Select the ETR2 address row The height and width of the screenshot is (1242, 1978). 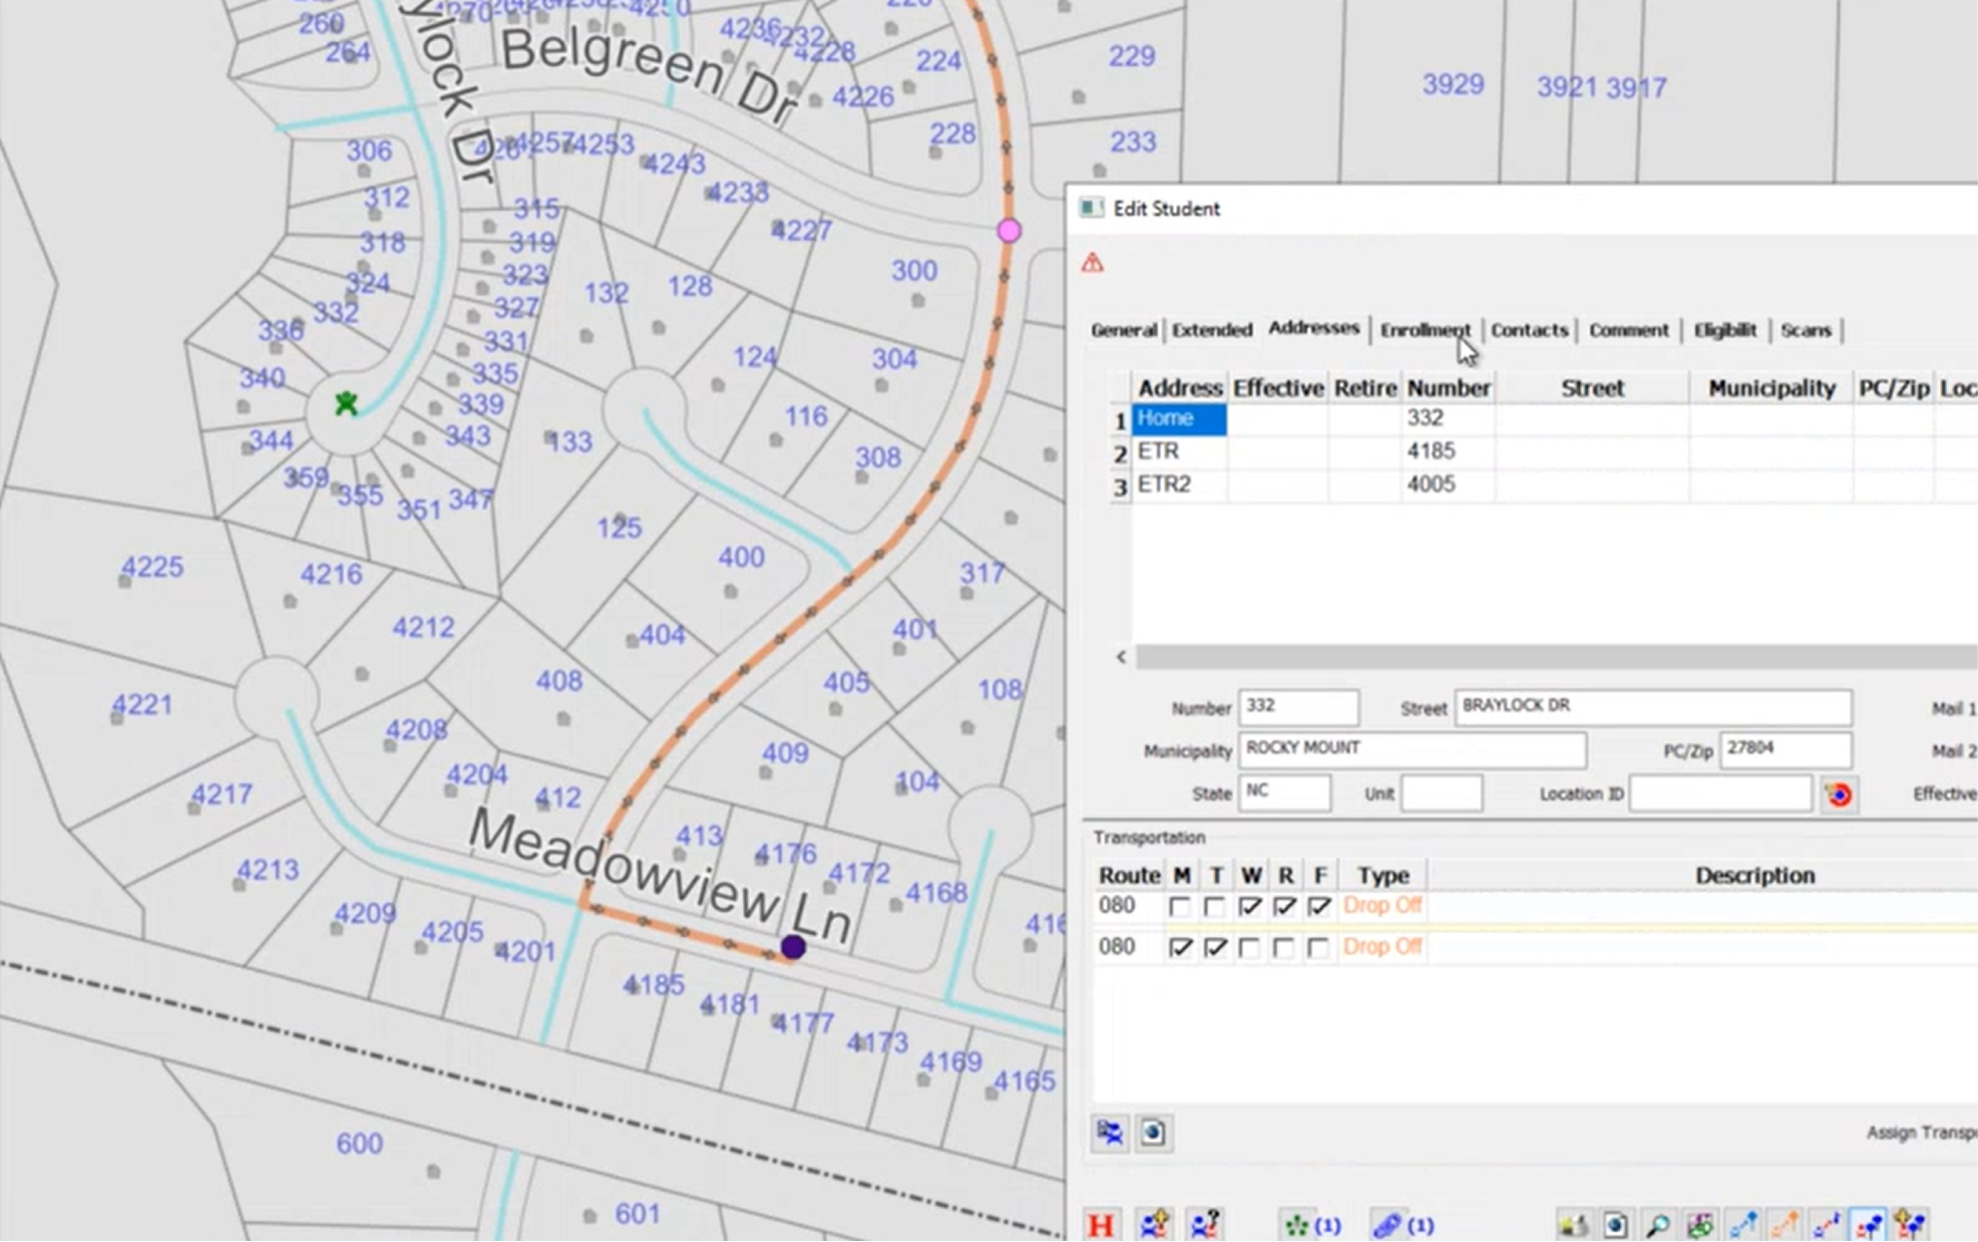coord(1165,484)
